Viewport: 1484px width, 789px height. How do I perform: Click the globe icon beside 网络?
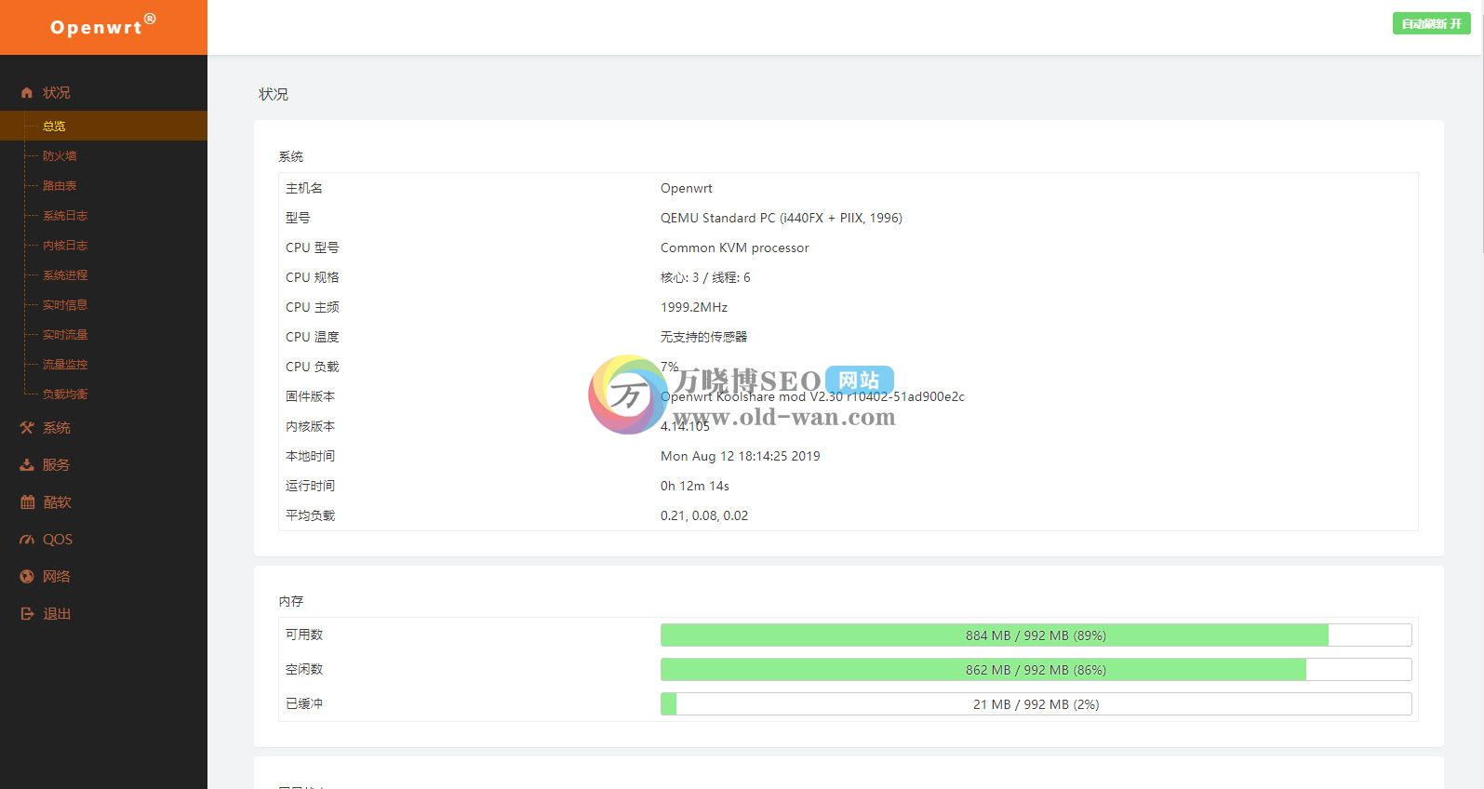27,577
